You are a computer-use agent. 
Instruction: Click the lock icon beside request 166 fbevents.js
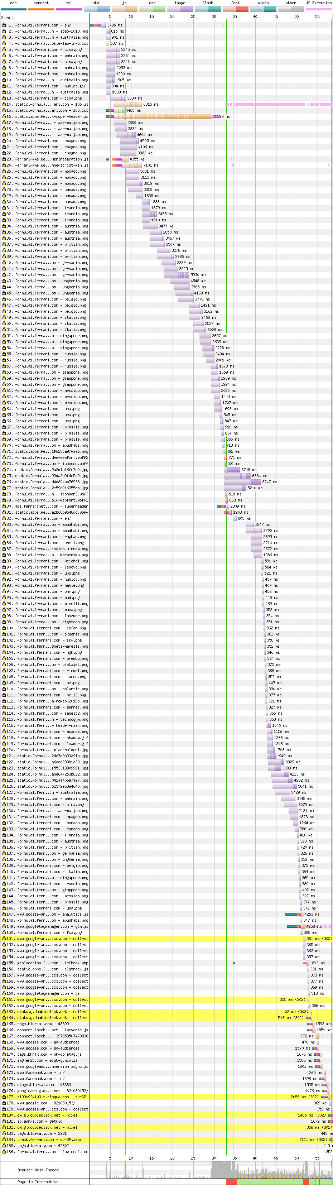pos(4,1030)
